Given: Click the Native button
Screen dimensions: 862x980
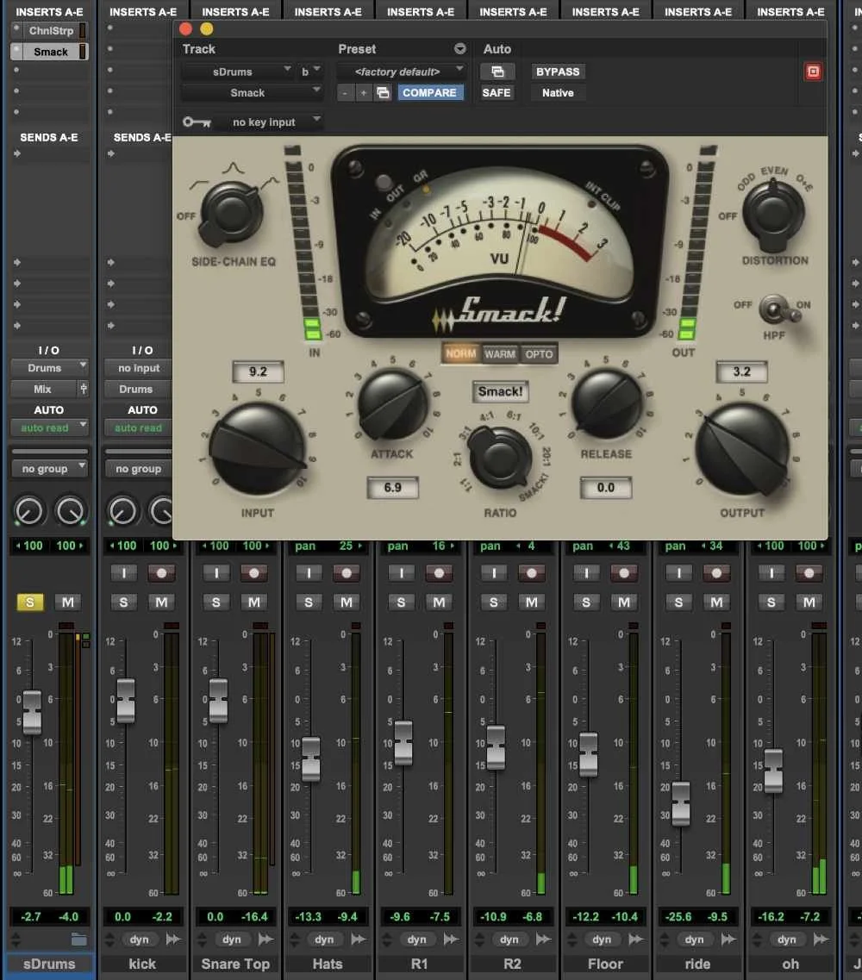Looking at the screenshot, I should click(558, 92).
